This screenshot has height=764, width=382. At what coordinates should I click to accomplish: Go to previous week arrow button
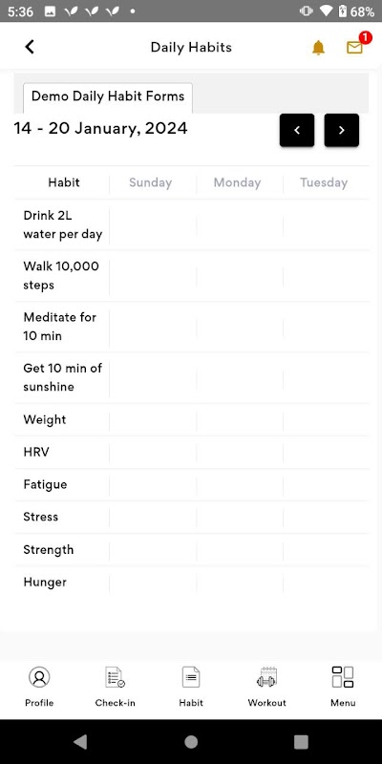tap(297, 130)
